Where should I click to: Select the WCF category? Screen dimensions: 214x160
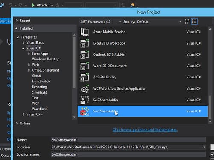pos(36,103)
